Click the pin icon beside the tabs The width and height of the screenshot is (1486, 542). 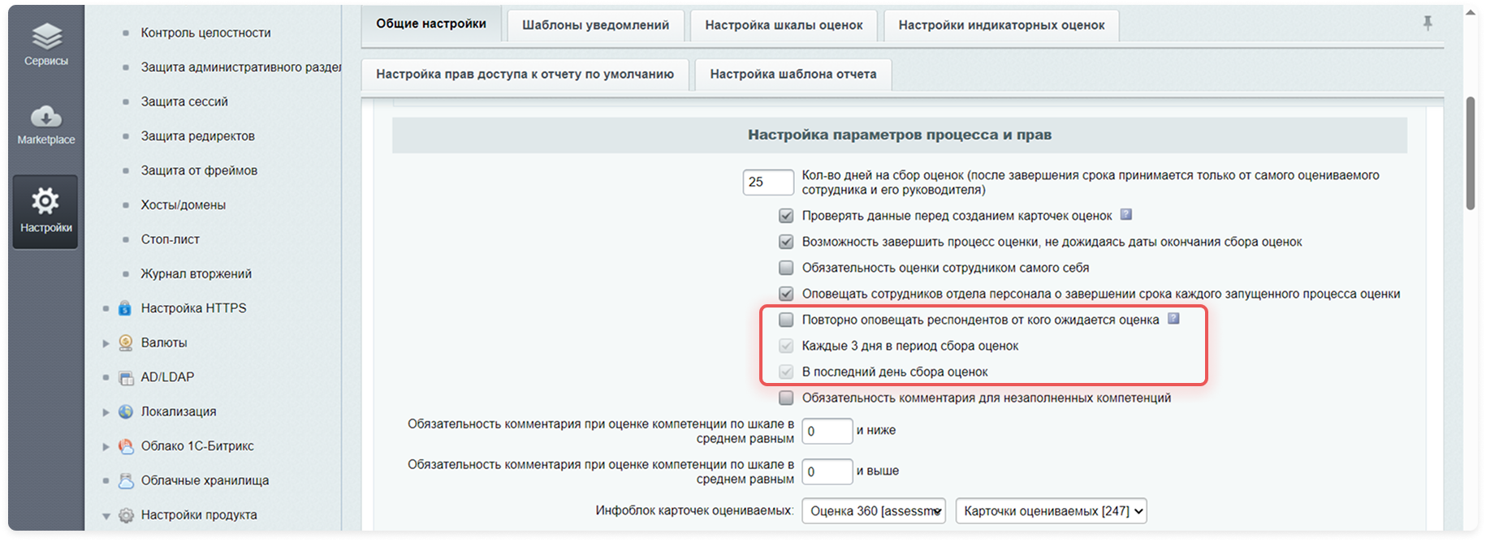point(1428,24)
